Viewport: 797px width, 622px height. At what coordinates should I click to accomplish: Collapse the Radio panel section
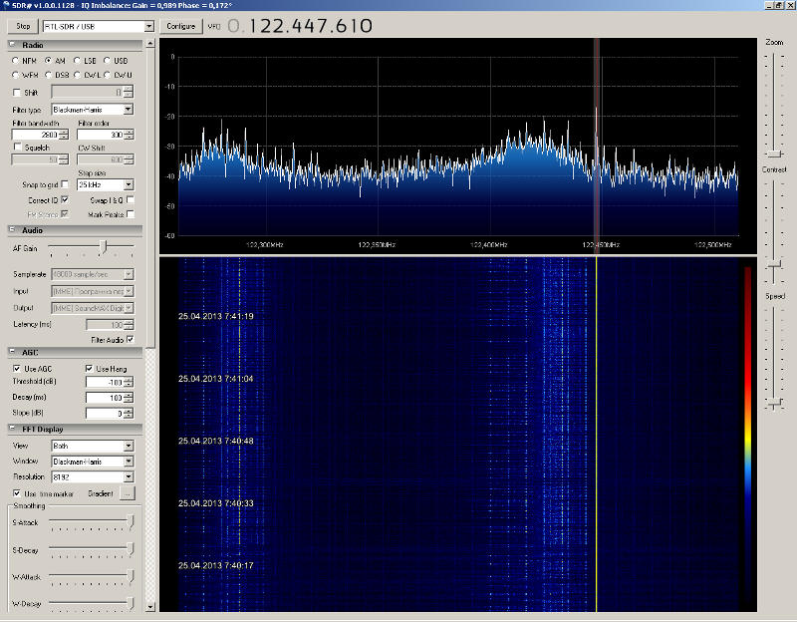pos(12,45)
